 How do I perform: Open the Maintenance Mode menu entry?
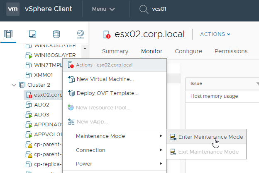tap(115, 136)
